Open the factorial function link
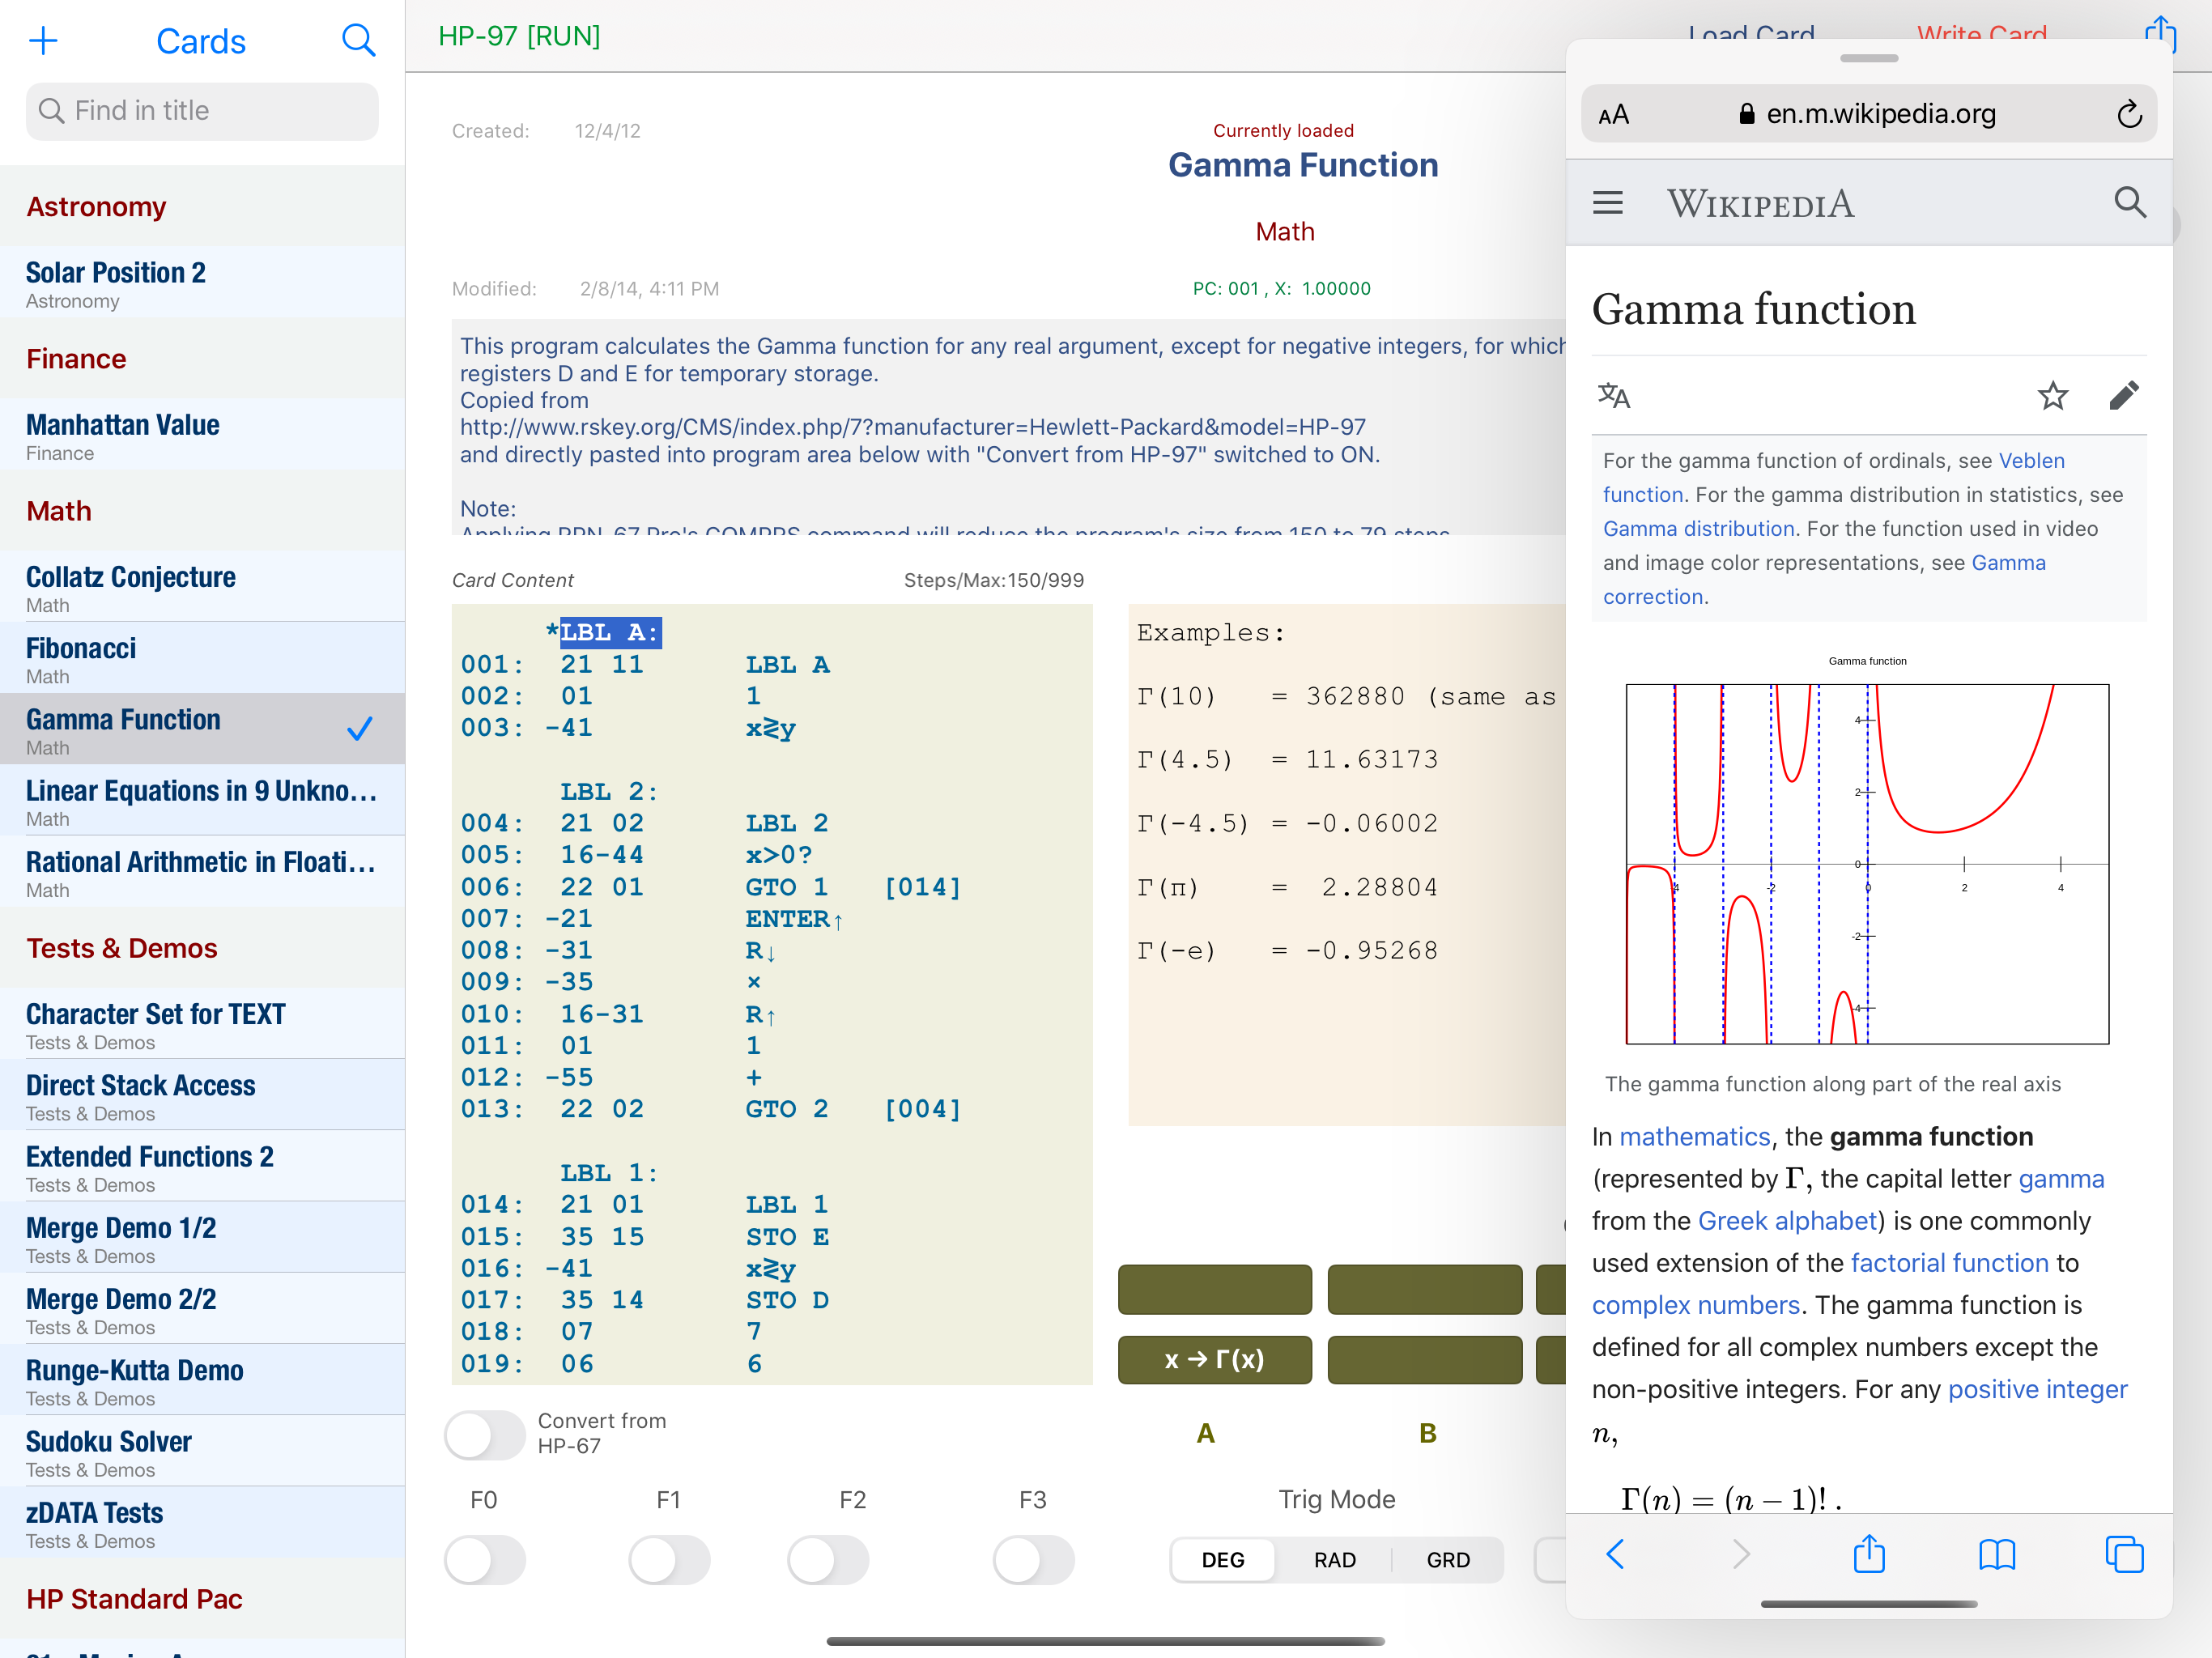This screenshot has width=2212, height=1658. coord(1949,1263)
